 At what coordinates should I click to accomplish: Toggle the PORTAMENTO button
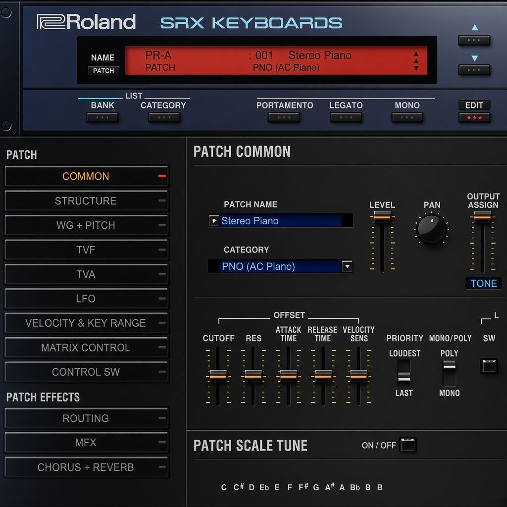[x=284, y=117]
